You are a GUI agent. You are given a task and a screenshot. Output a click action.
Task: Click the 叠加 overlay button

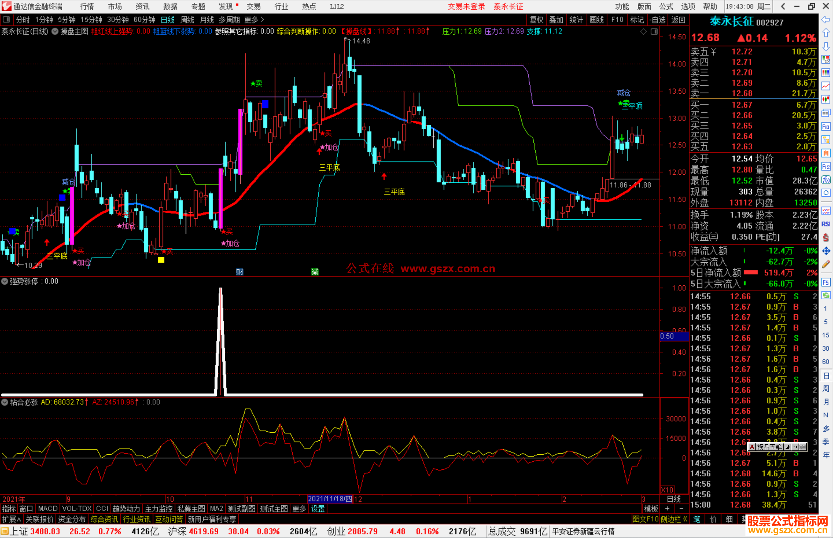[556, 20]
